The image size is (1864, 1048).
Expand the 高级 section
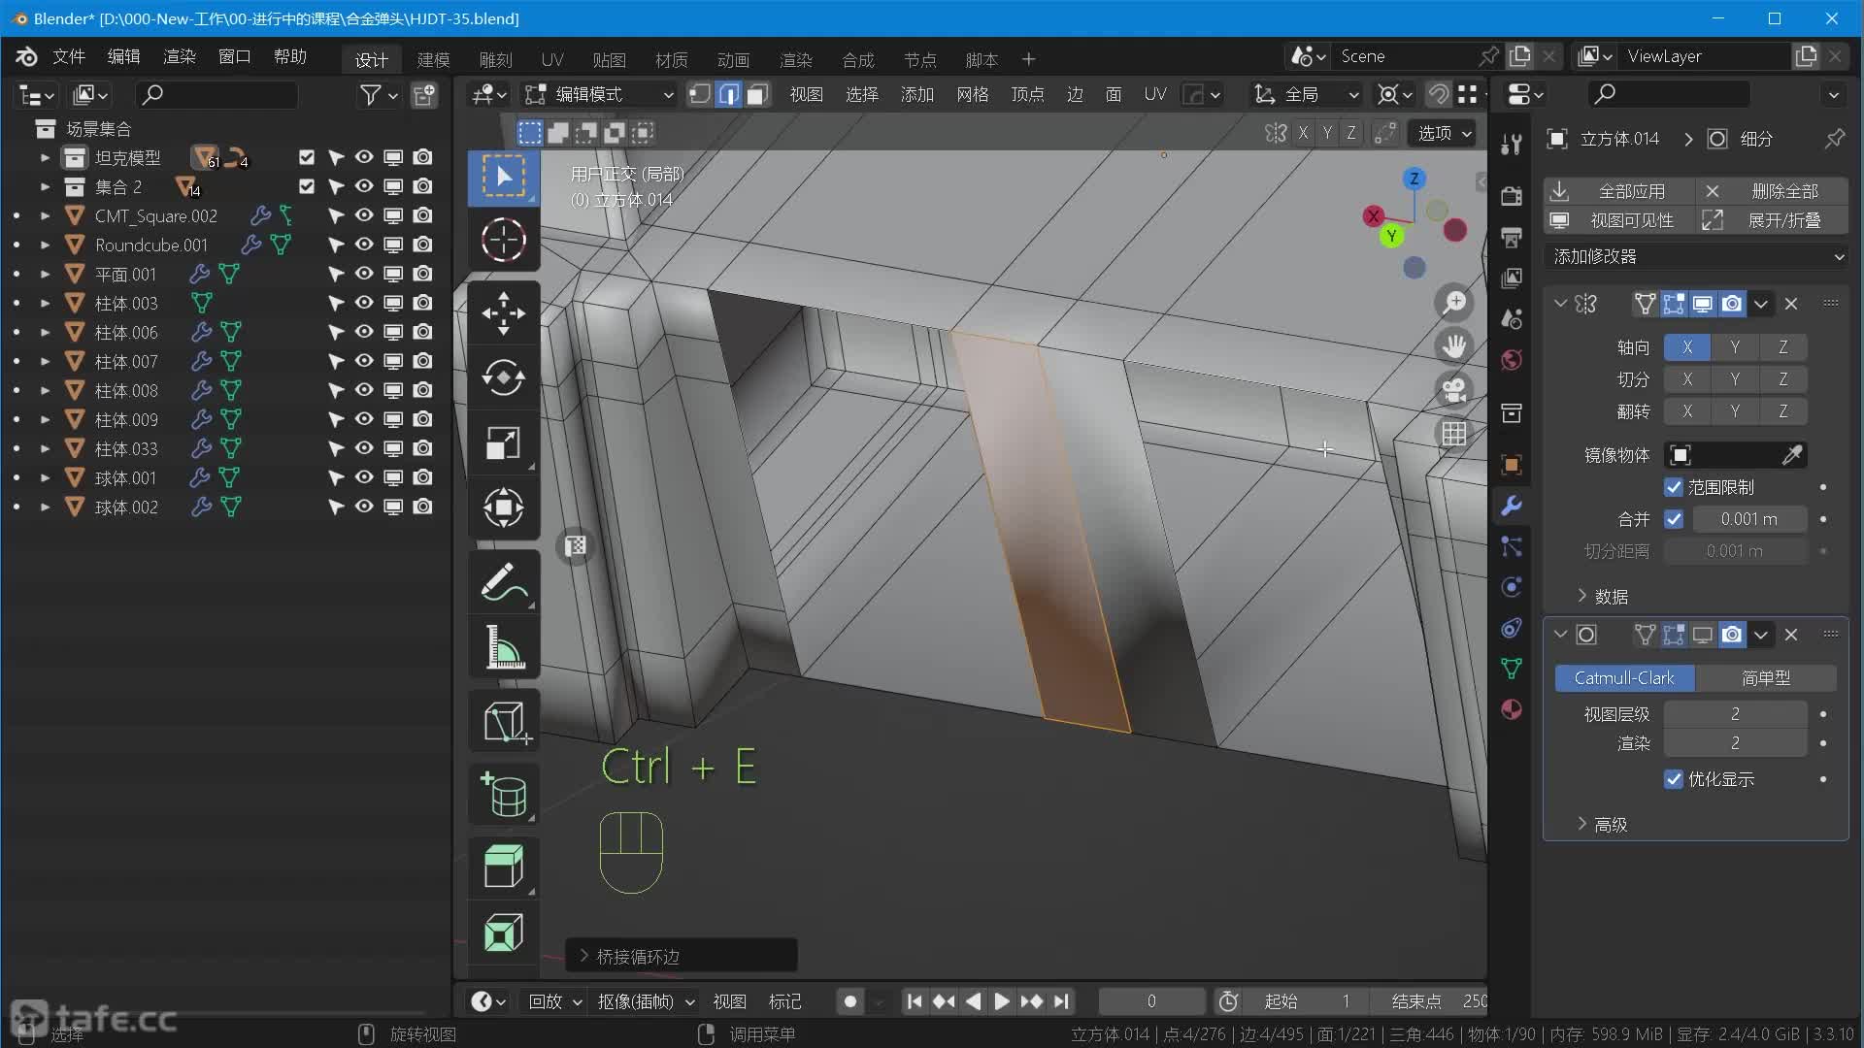click(1602, 824)
